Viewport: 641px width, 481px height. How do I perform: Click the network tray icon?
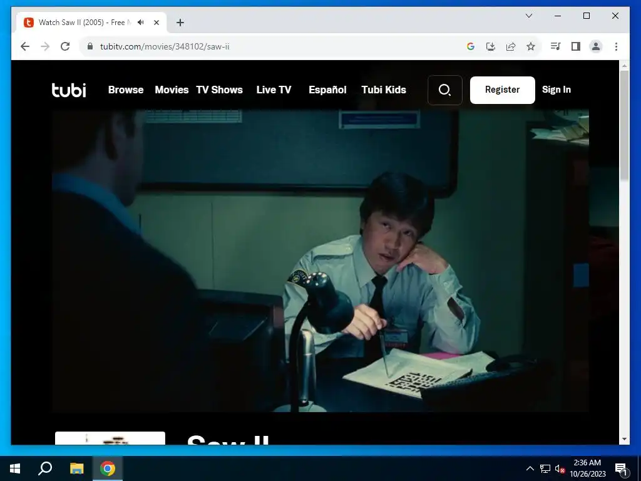click(545, 468)
